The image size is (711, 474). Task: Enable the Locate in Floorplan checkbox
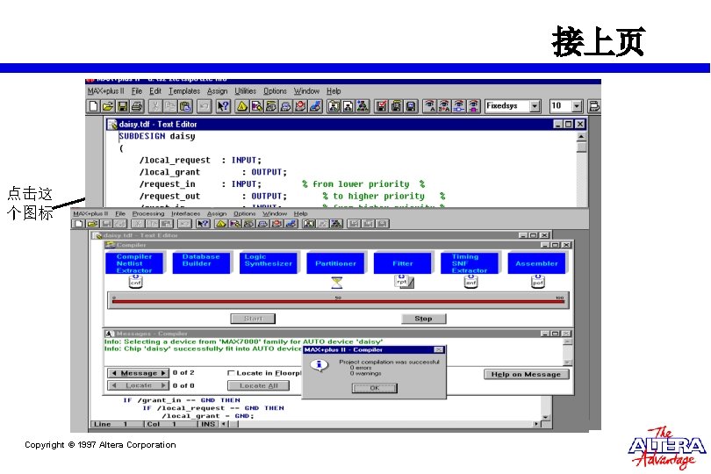coord(231,373)
